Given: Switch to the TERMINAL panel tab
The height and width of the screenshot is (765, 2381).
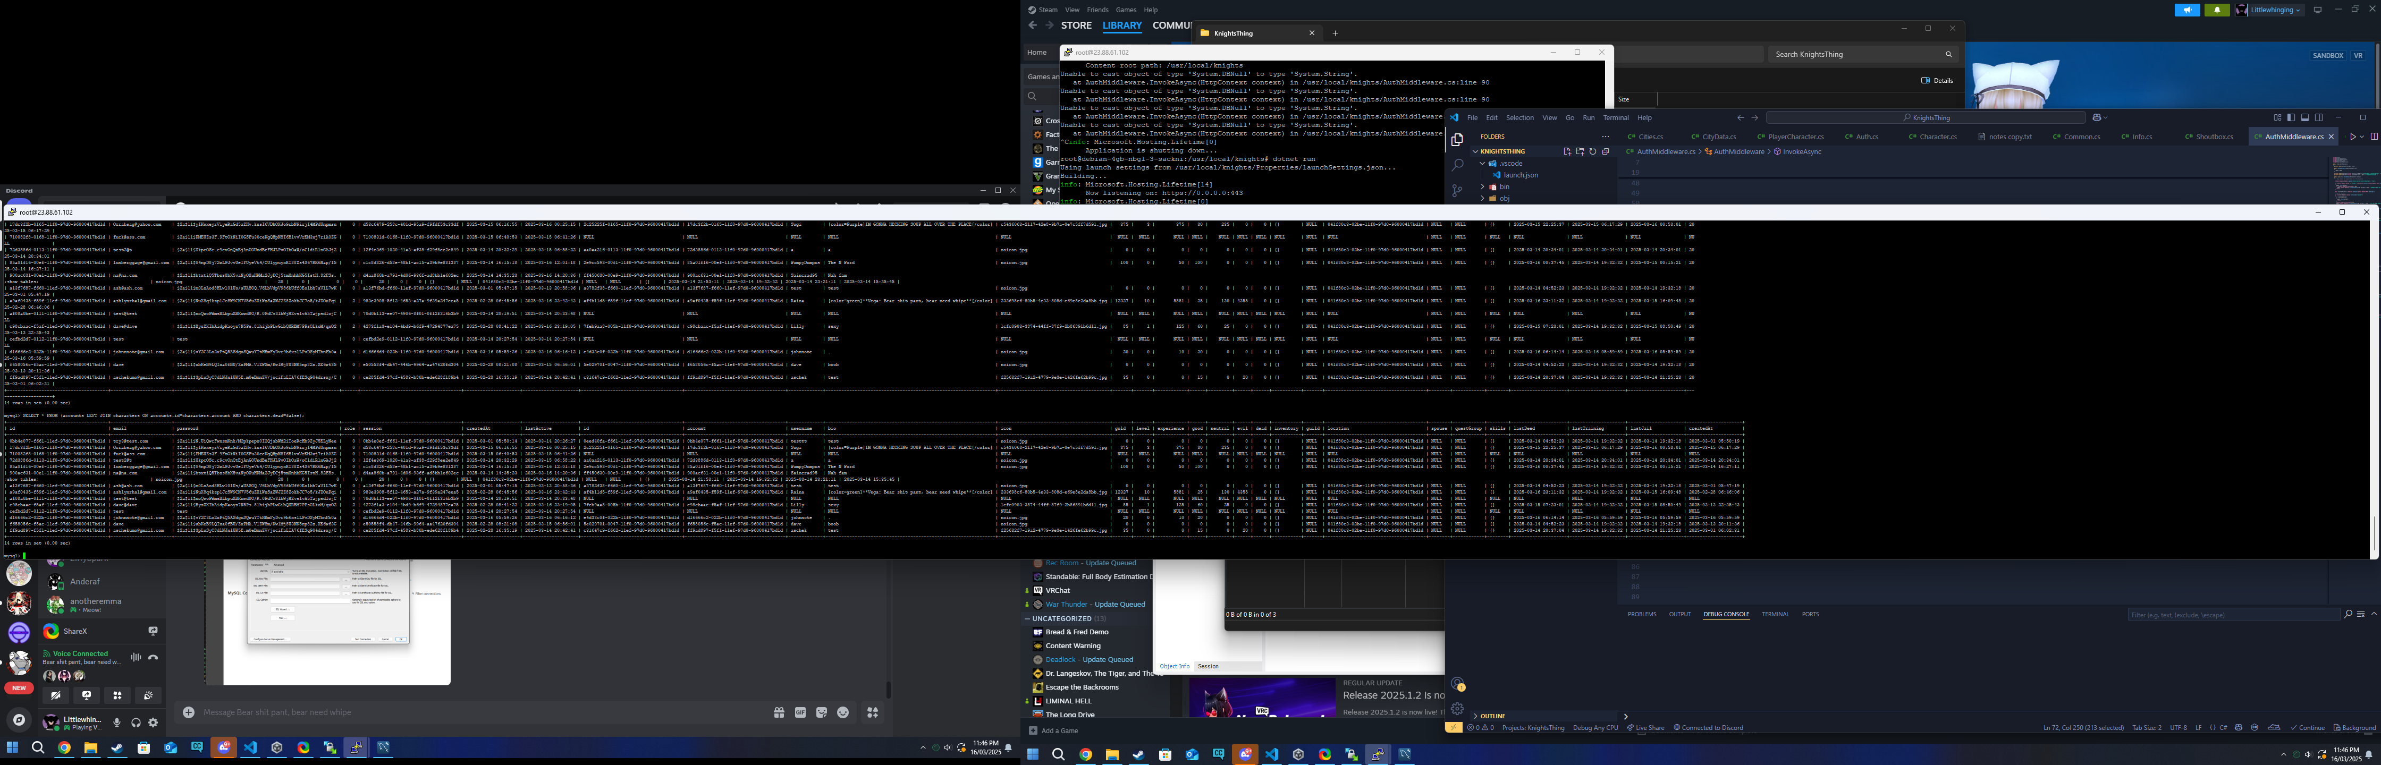Looking at the screenshot, I should point(1775,615).
